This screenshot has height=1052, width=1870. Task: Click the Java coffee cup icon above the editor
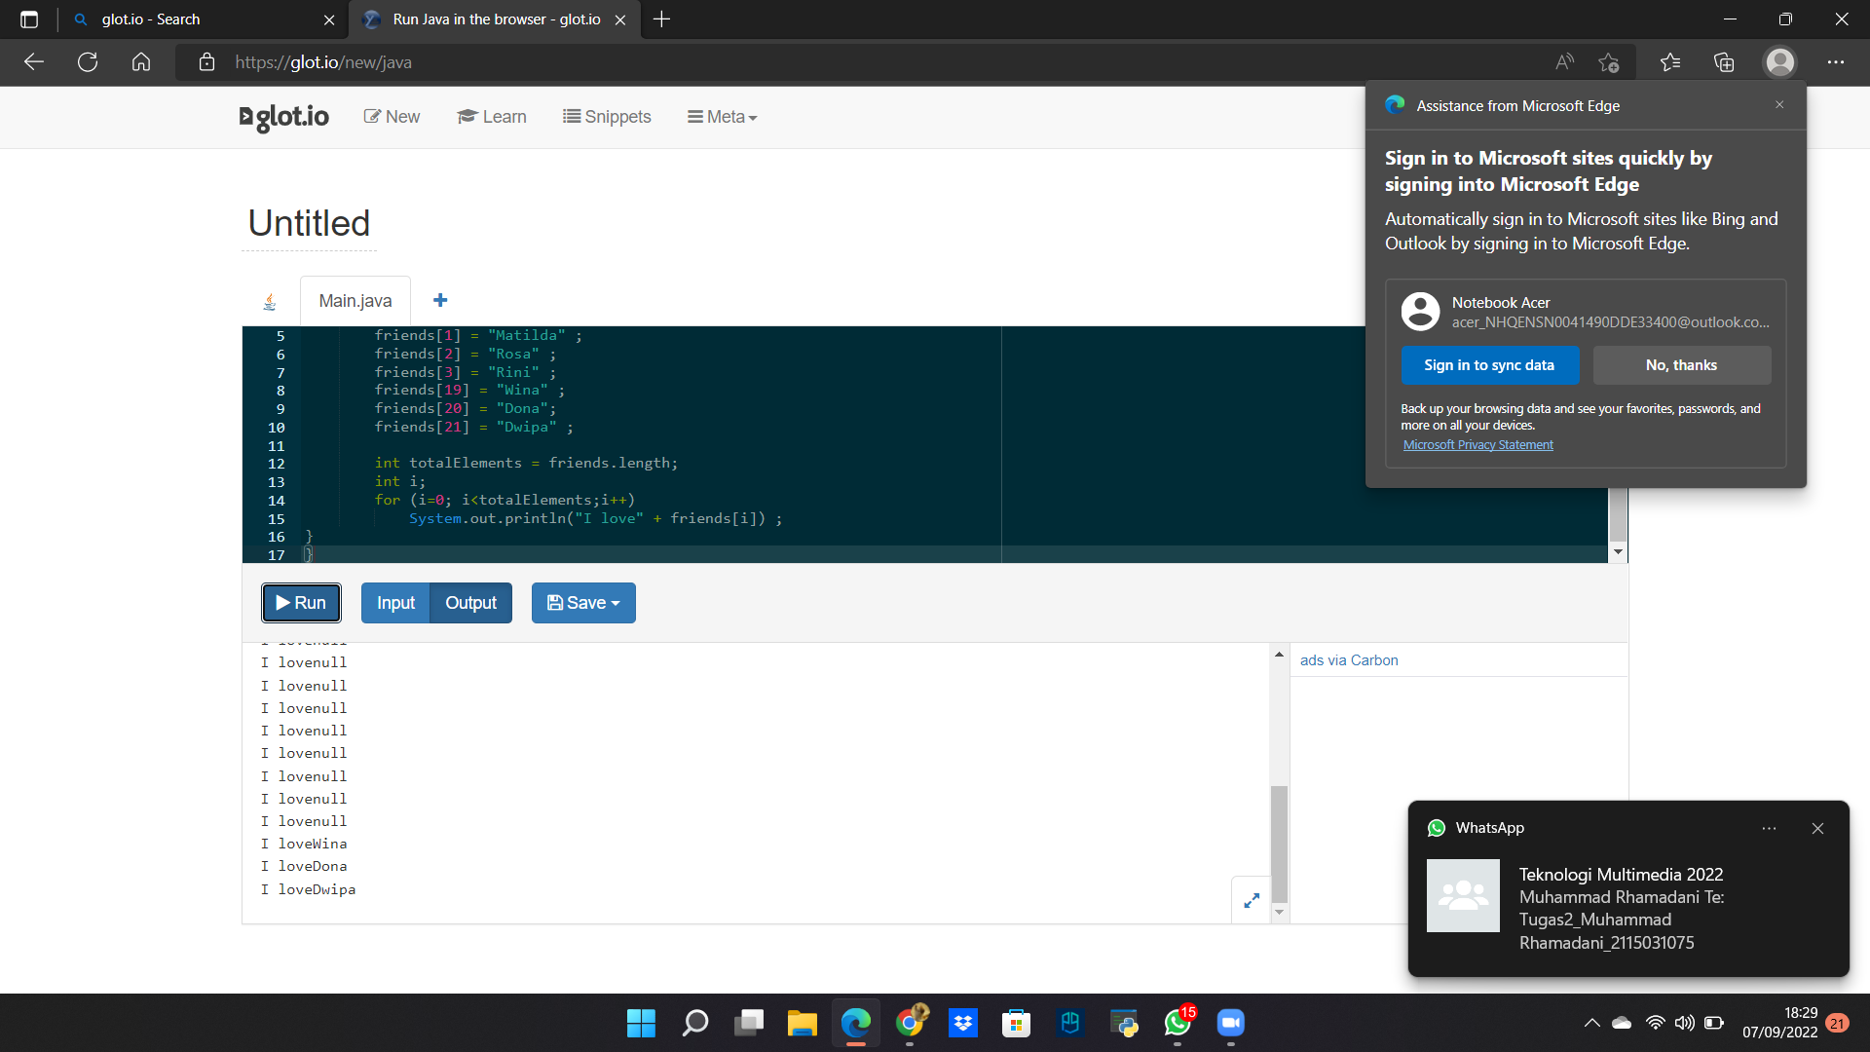[x=270, y=300]
